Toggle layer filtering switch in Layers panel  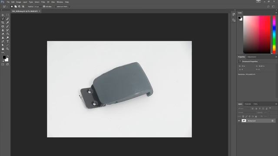click(x=270, y=108)
